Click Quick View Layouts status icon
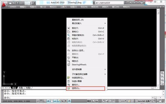This screenshot has width=166, height=104. (93, 101)
